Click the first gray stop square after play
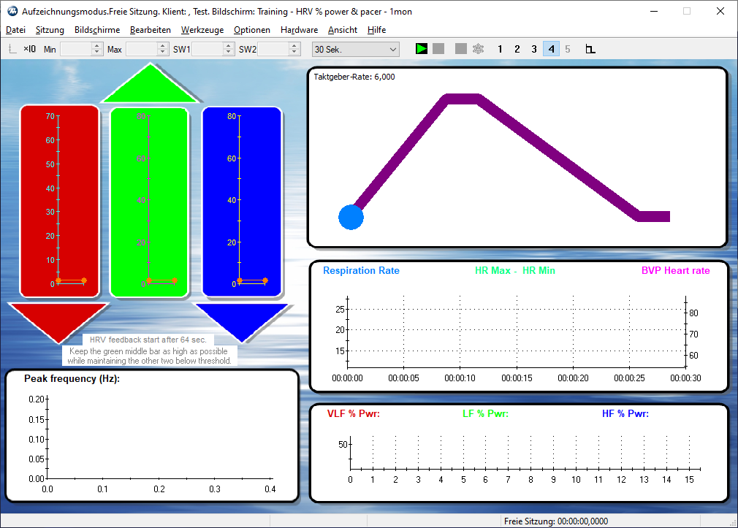This screenshot has width=738, height=528. tap(438, 49)
